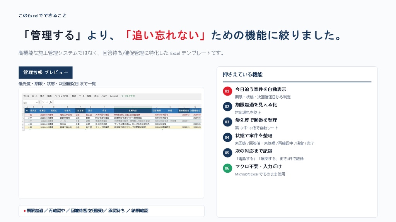Click the fx insert function icon
The height and width of the screenshot is (222, 396).
pos(51,103)
